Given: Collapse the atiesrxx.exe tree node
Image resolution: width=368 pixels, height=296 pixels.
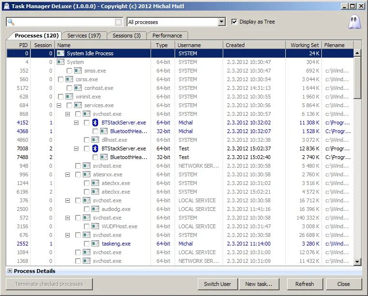Looking at the screenshot, I should (x=68, y=174).
